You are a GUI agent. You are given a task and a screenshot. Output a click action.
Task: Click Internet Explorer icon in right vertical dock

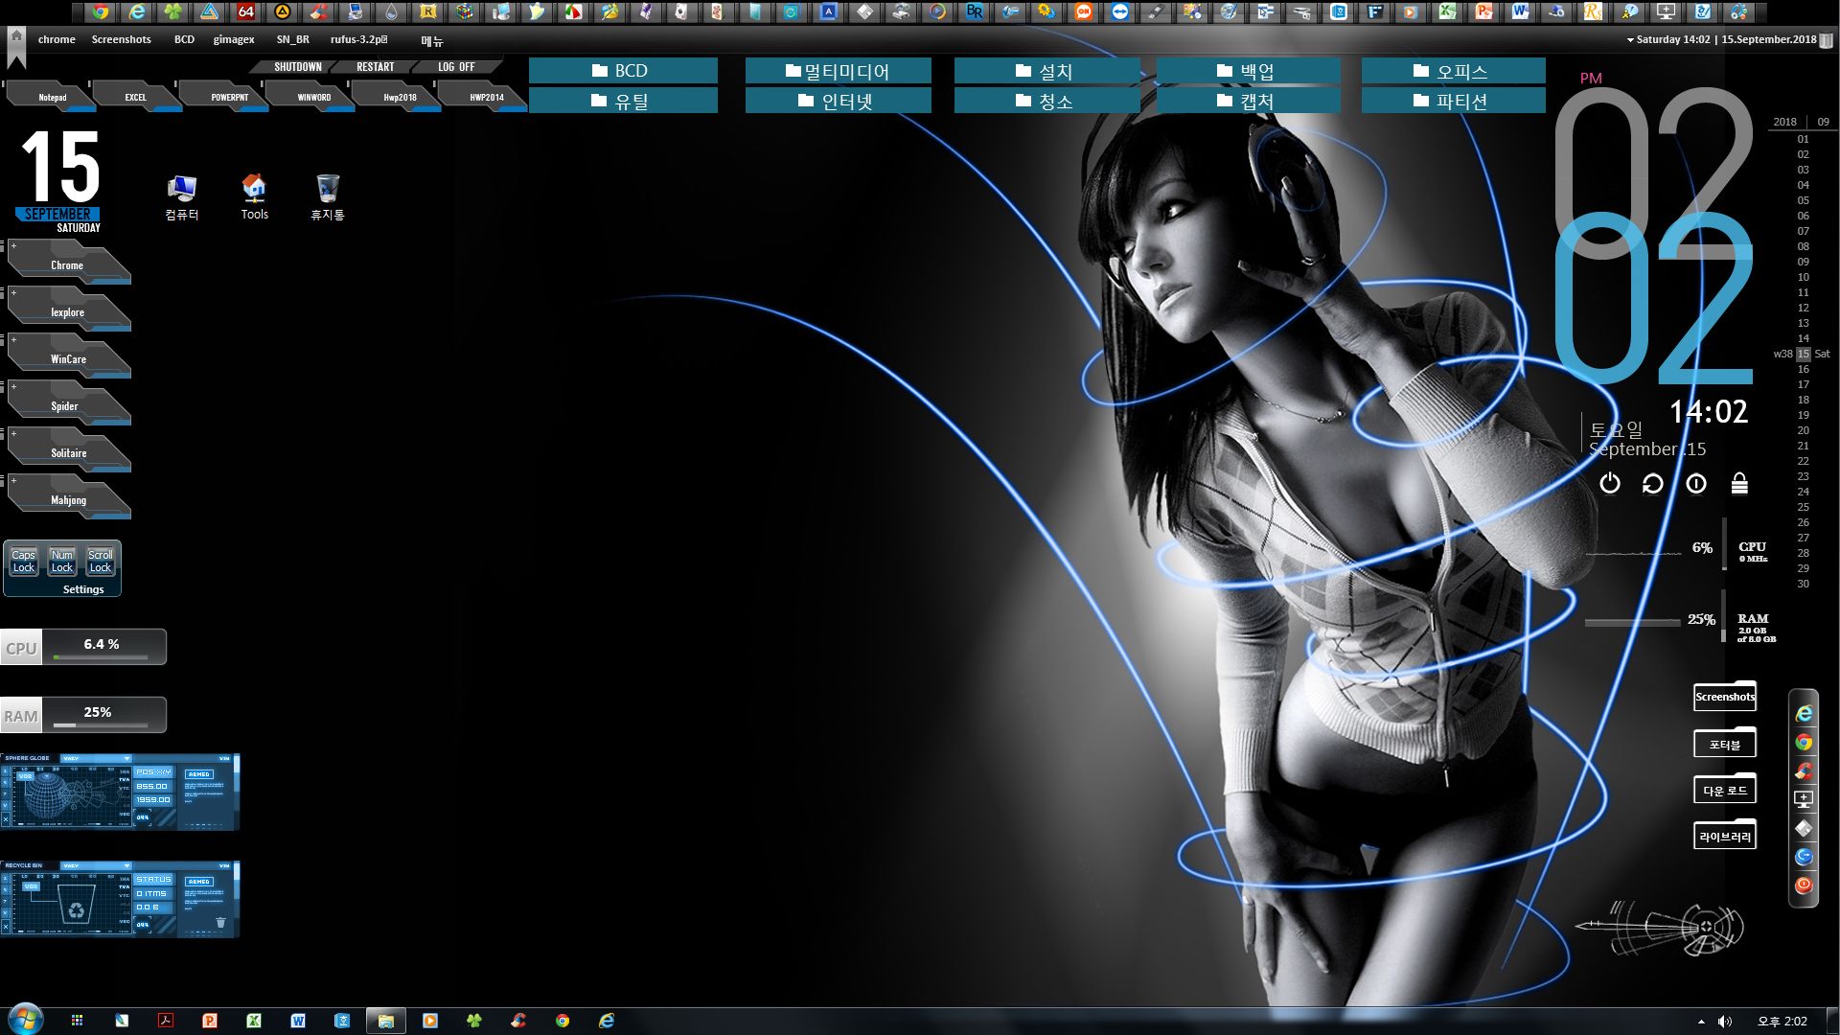pyautogui.click(x=1804, y=714)
